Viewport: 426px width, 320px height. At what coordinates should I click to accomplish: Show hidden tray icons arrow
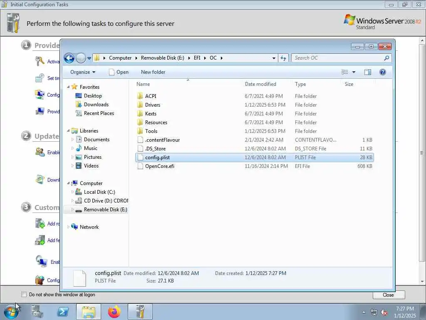(x=364, y=312)
